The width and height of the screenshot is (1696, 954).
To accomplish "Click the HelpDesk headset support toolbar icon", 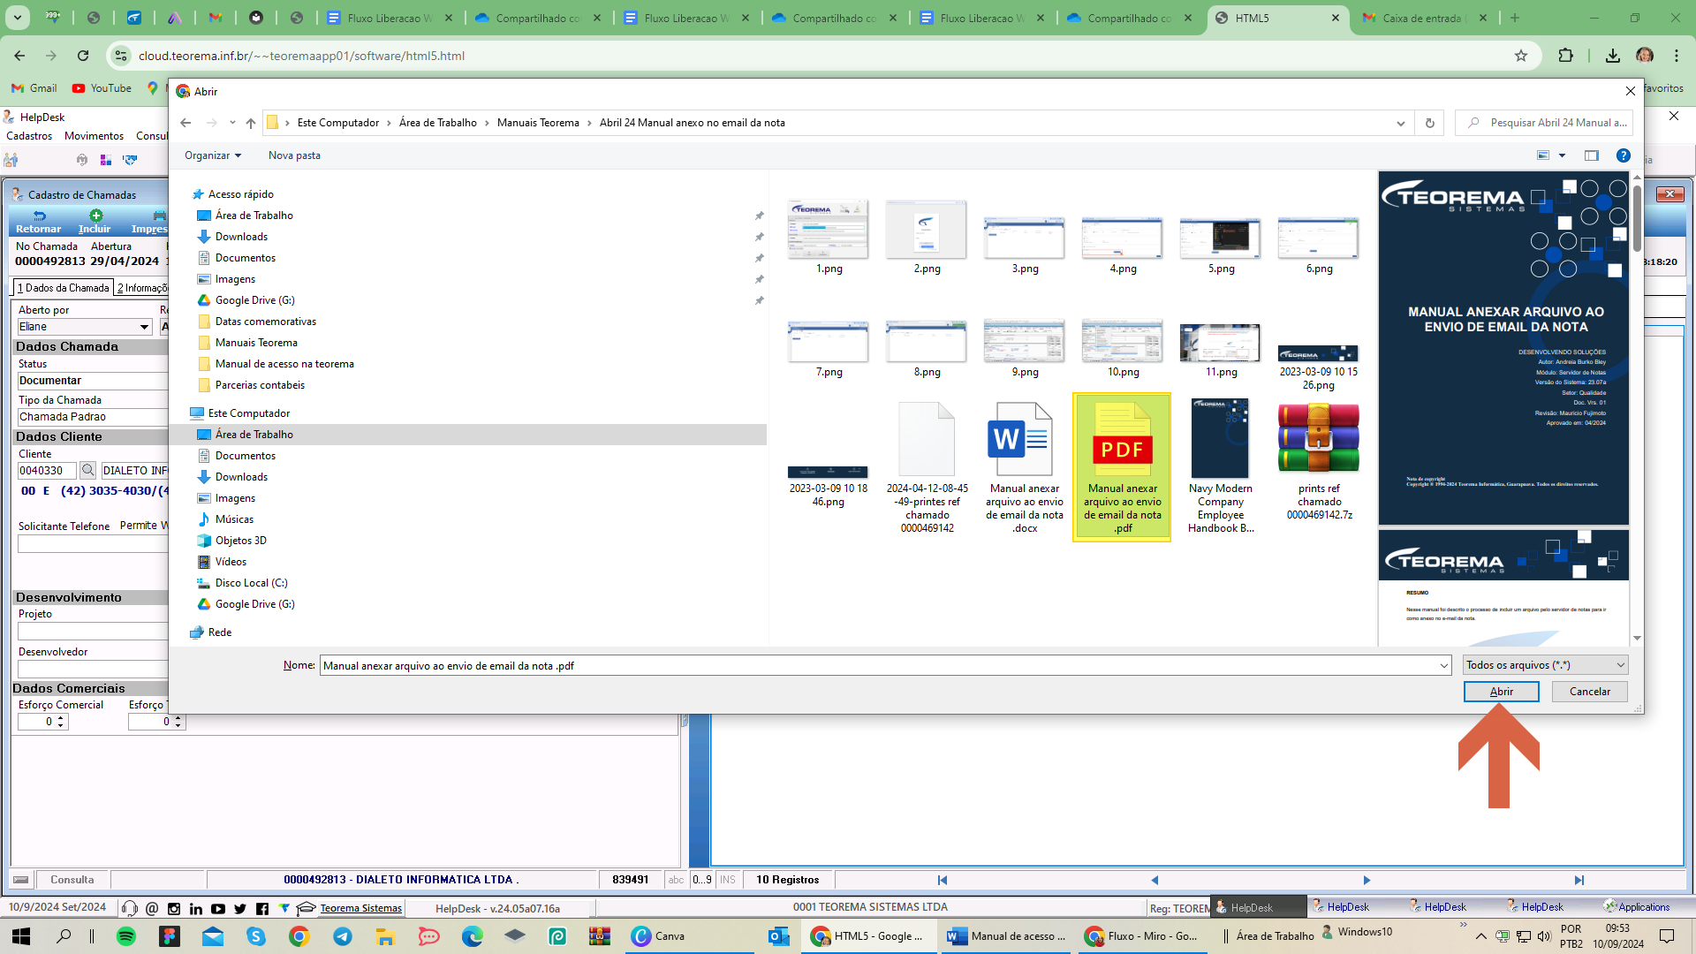I will coord(82,160).
